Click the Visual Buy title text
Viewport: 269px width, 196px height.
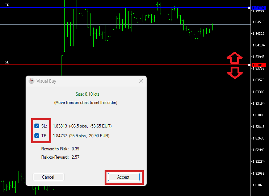pos(46,81)
